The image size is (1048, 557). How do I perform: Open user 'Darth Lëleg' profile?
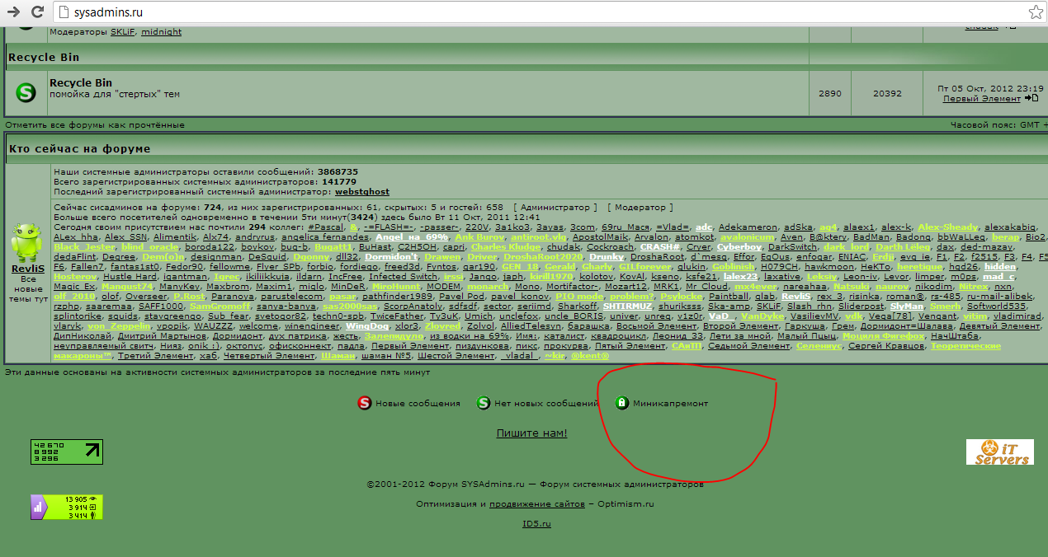(x=903, y=246)
